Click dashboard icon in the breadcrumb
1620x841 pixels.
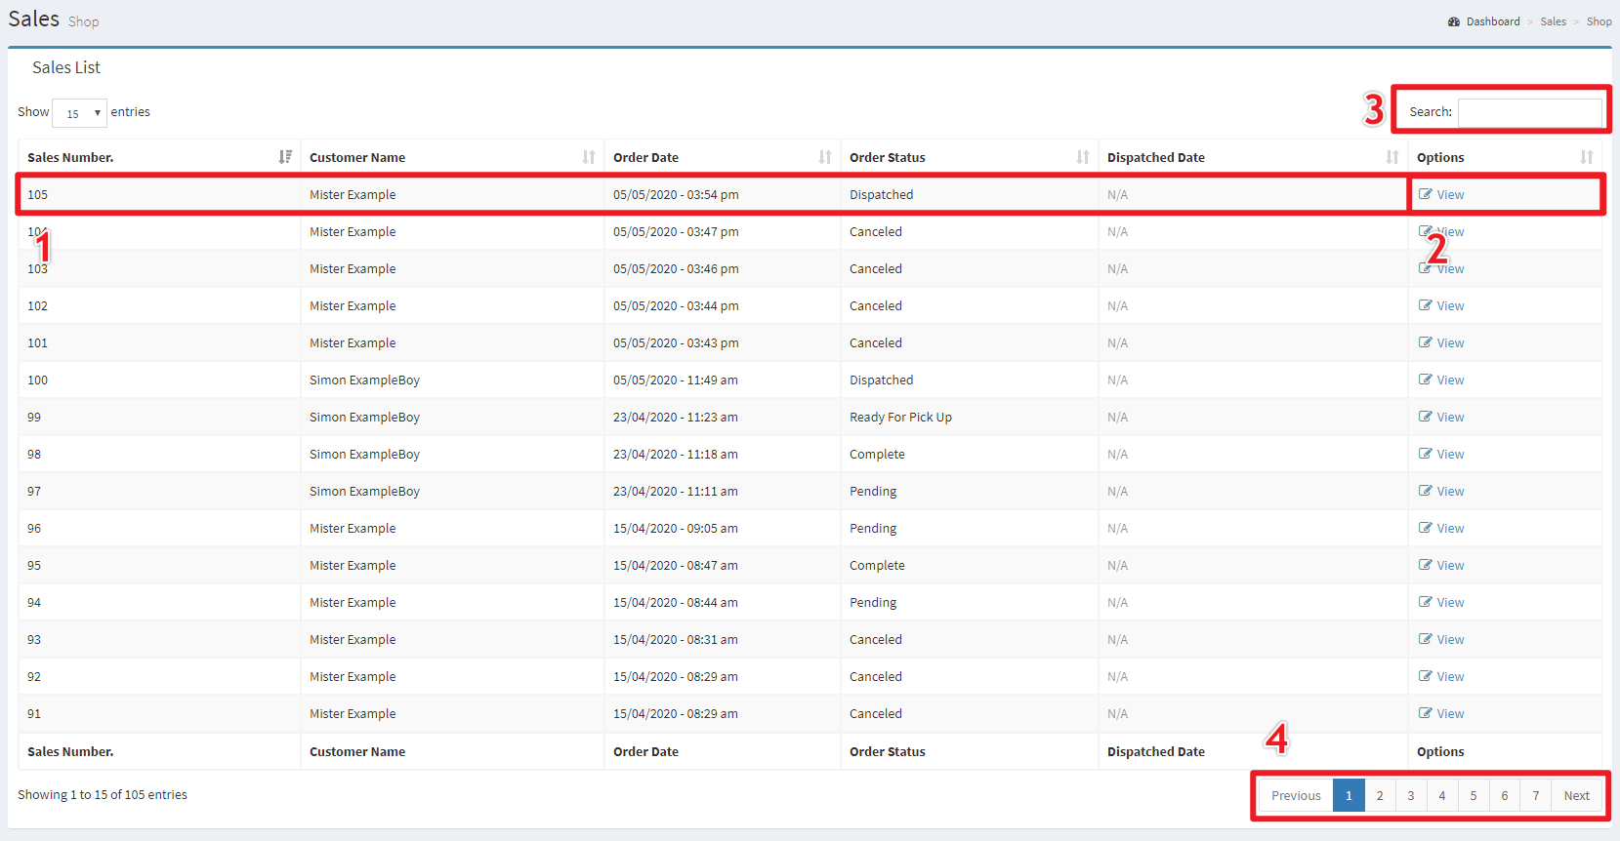1454,21
